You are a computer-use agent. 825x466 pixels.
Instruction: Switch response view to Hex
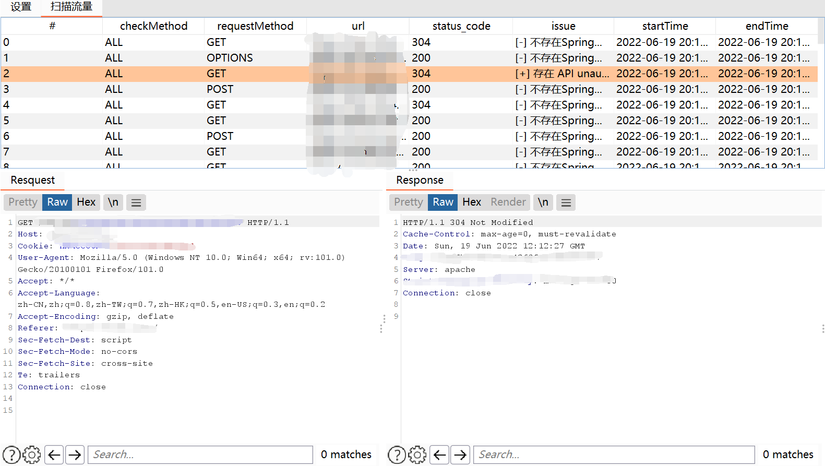tap(472, 202)
